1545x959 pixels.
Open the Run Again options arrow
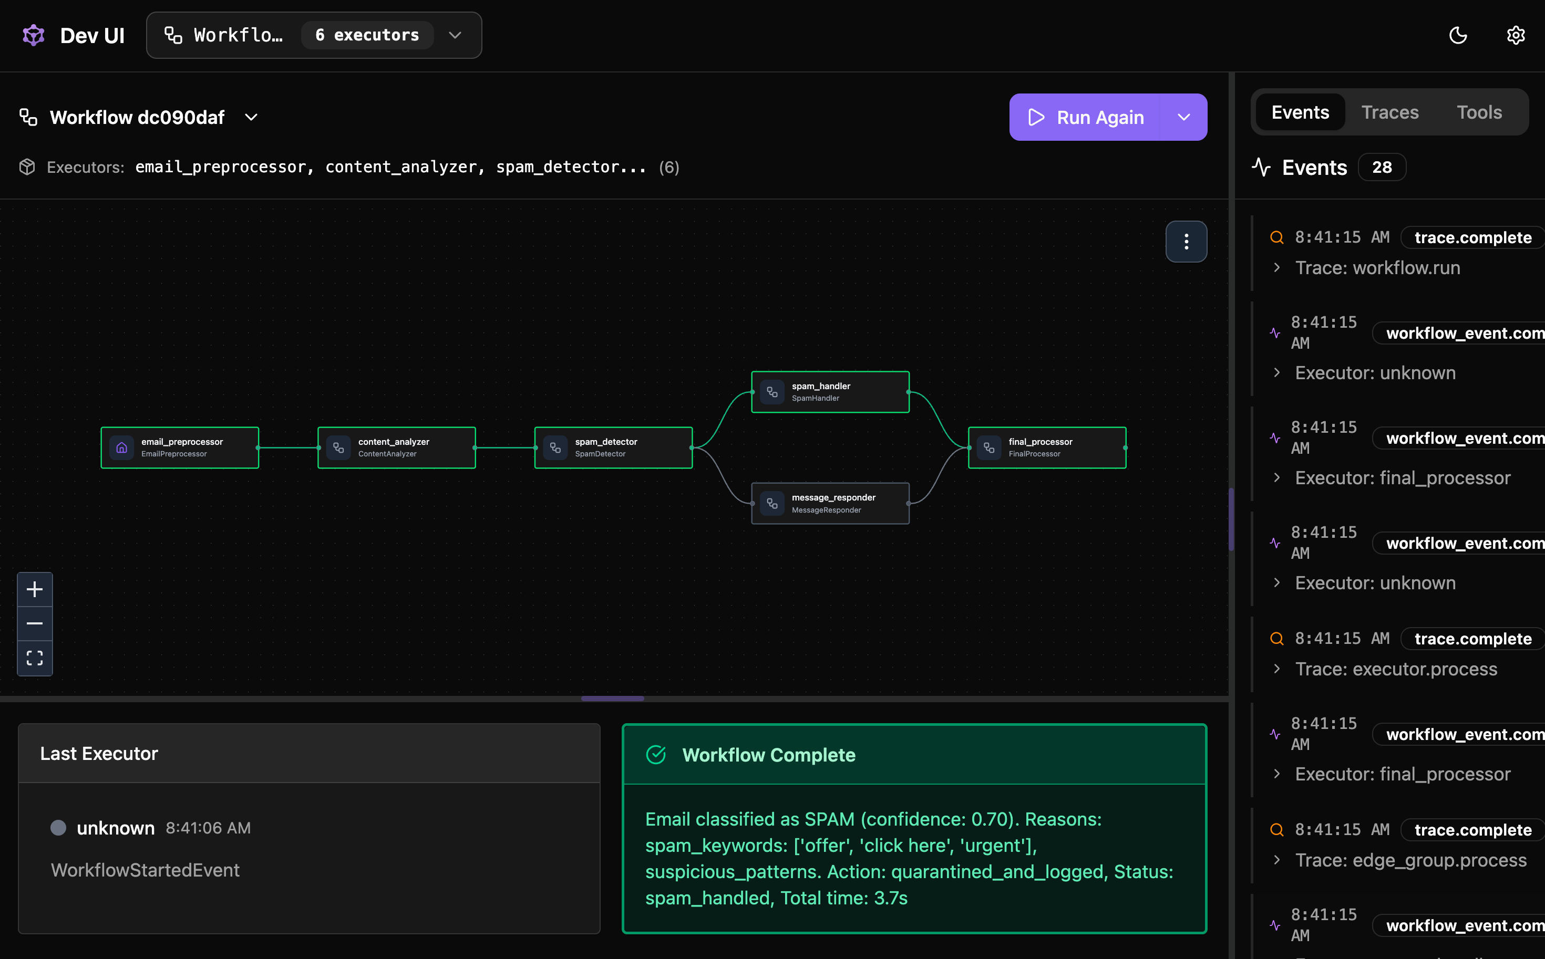pos(1183,117)
